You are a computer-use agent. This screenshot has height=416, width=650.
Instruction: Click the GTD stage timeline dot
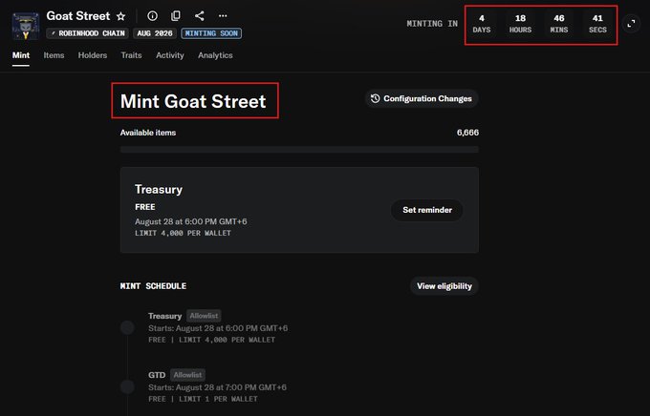[x=127, y=386]
